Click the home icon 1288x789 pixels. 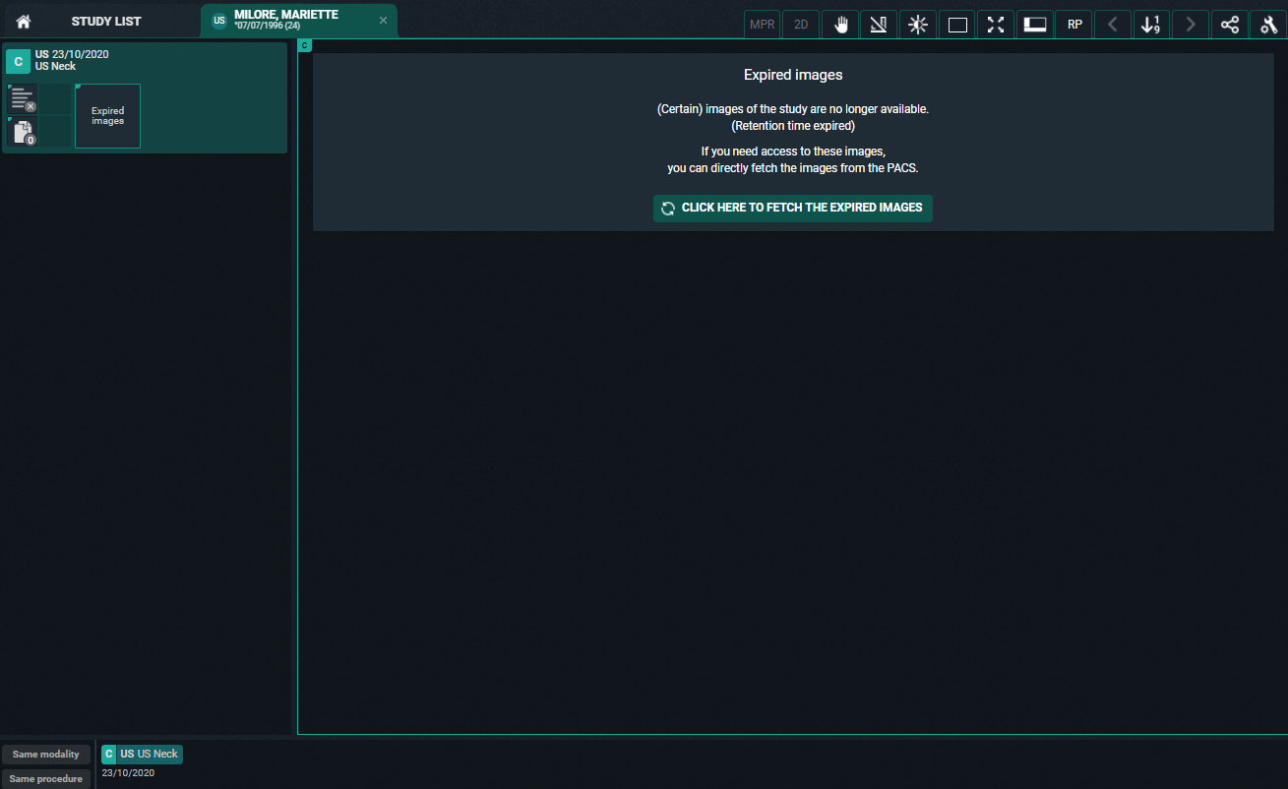pyautogui.click(x=24, y=21)
